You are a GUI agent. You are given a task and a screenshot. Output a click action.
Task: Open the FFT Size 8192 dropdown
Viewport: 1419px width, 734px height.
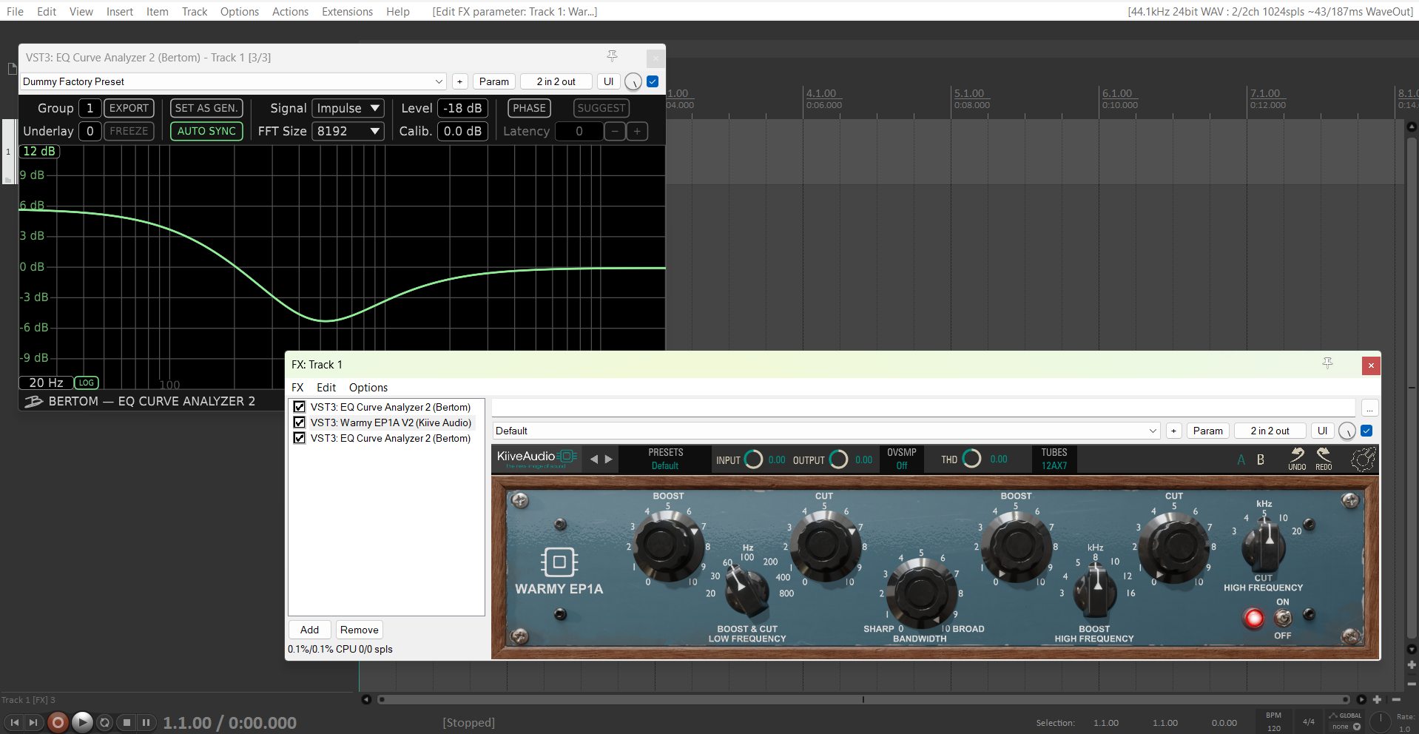tap(348, 131)
